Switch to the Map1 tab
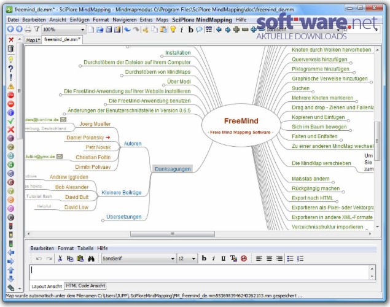 pos(33,40)
